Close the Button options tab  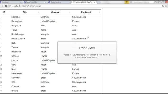(70, 2)
